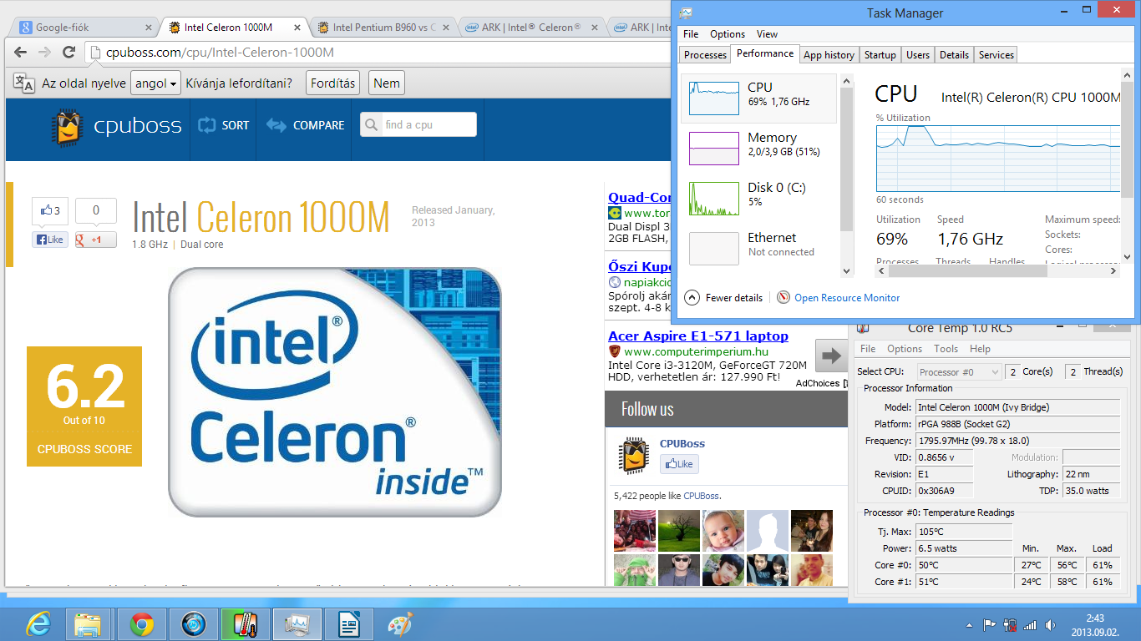1141x641 pixels.
Task: Click the Chrome taskbar icon
Action: click(x=142, y=623)
